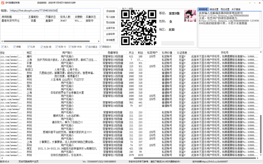Select the user row with region 张家口
The width and height of the screenshot is (263, 164).
130,70
